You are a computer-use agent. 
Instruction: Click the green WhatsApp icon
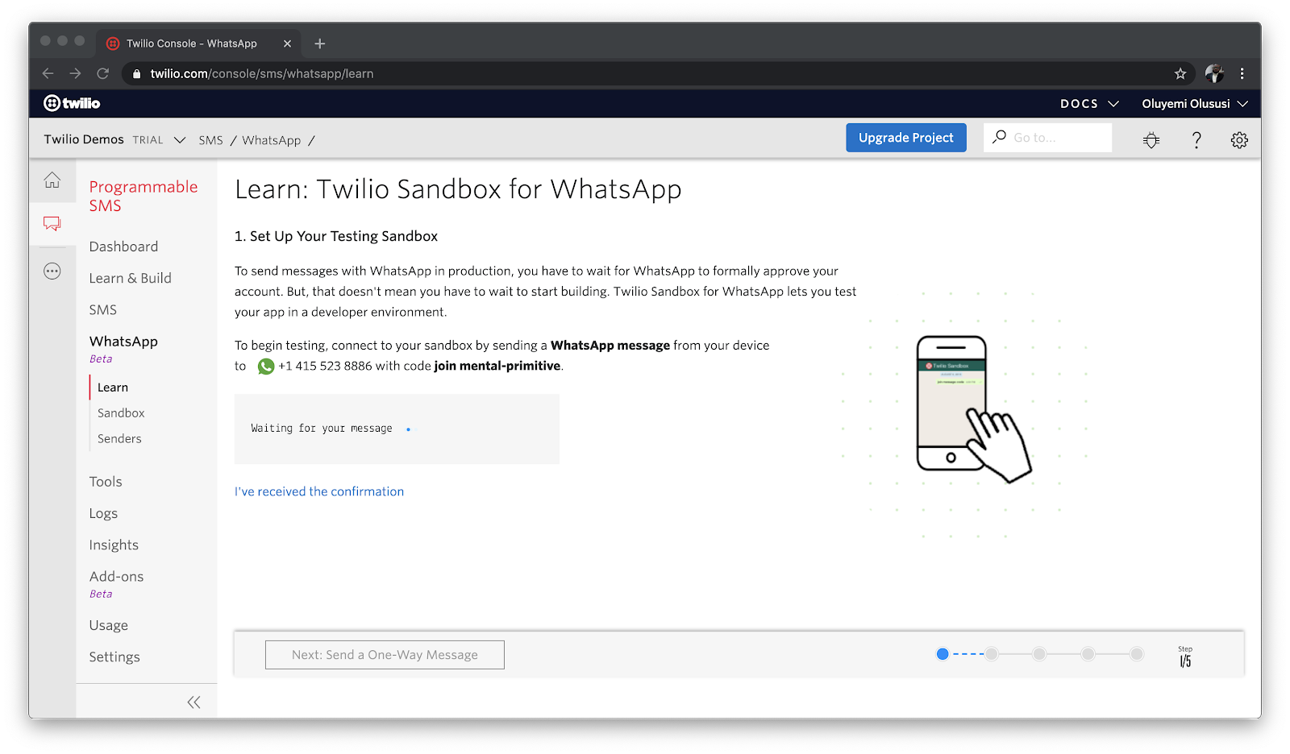(x=266, y=367)
